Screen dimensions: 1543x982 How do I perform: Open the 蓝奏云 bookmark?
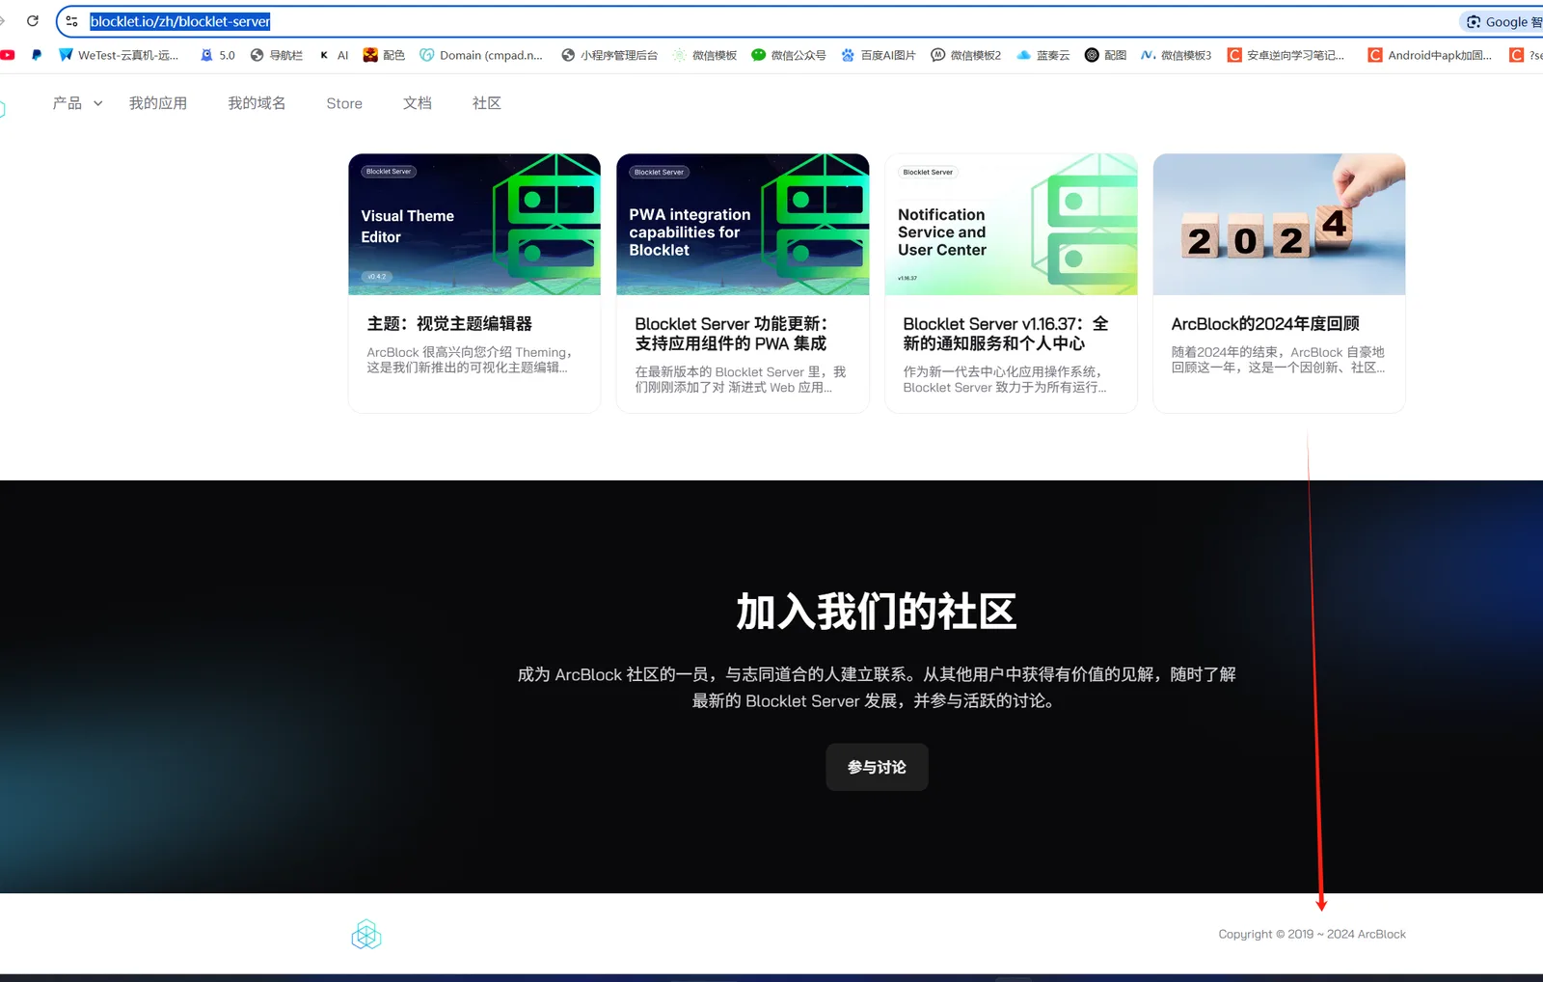1043,55
